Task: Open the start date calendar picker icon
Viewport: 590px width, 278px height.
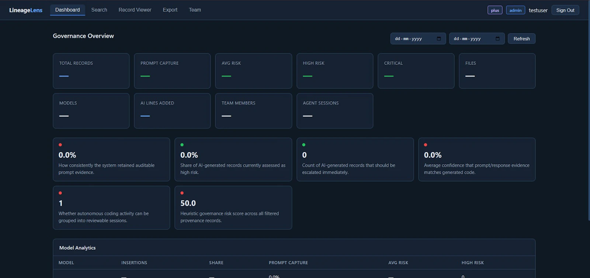Action: tap(439, 39)
